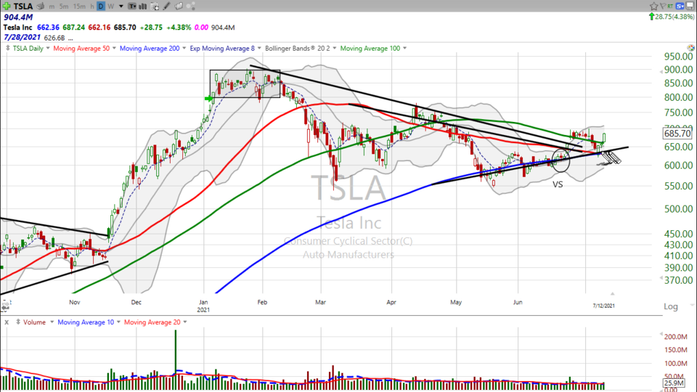The height and width of the screenshot is (392, 697).
Task: Click the notes tag icon
Action: point(179,7)
